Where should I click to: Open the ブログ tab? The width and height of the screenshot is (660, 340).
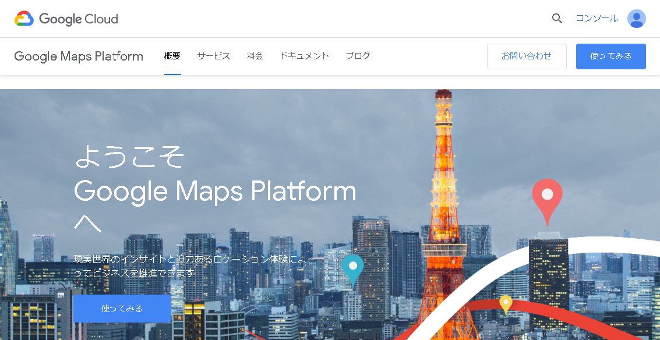[x=358, y=56]
